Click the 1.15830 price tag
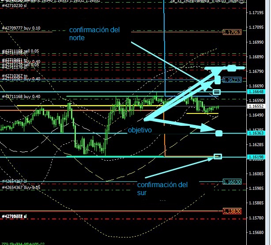271x245 pixels. pos(232,211)
